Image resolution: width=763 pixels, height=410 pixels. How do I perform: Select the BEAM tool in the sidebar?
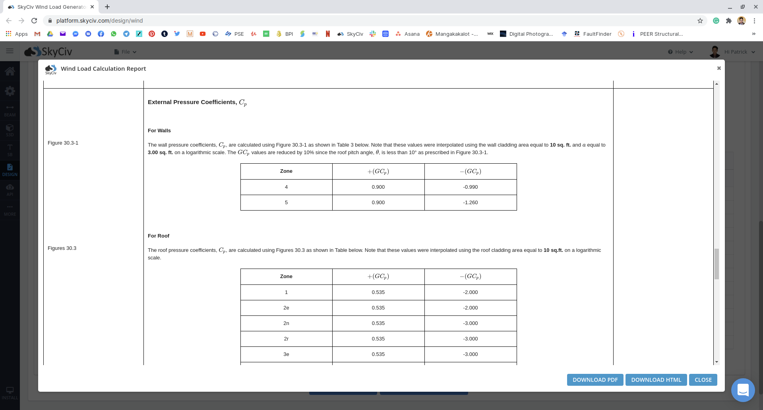tap(10, 110)
